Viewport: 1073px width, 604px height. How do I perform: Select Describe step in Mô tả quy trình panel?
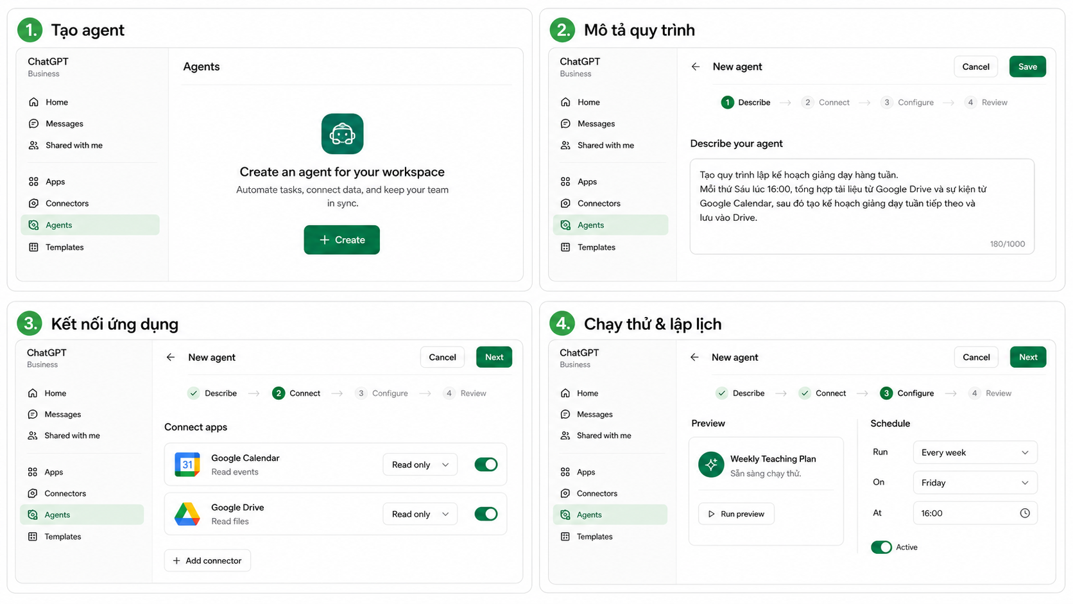coord(746,103)
